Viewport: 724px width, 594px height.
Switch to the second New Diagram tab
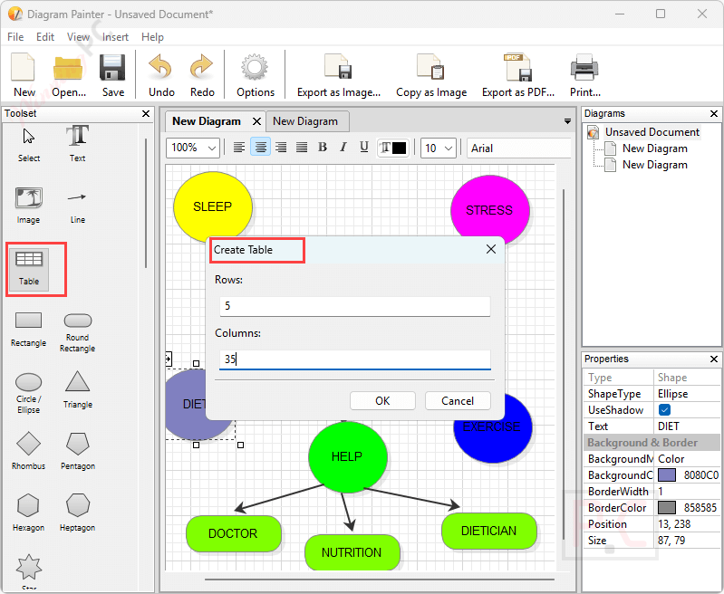point(307,121)
